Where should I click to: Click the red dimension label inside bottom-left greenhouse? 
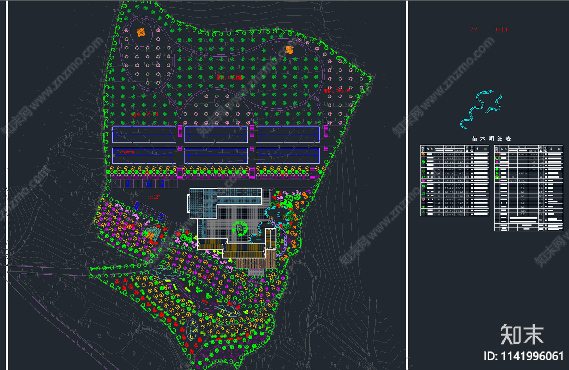(127, 152)
